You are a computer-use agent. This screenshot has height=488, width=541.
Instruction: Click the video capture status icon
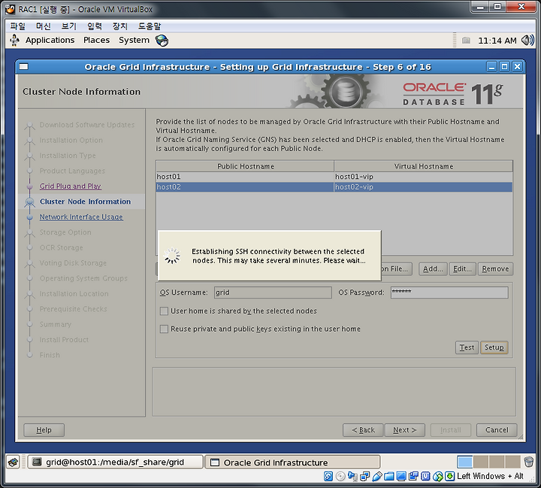(x=413, y=476)
